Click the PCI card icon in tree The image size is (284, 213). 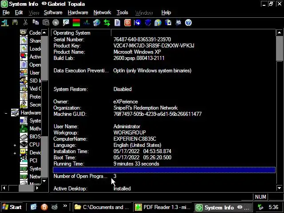pyautogui.click(x=24, y=161)
